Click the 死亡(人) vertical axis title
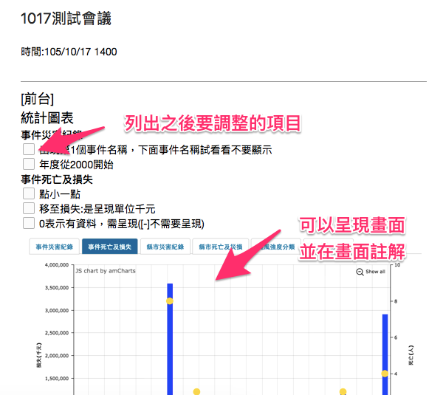Image resolution: width=443 pixels, height=395 pixels. 411,355
